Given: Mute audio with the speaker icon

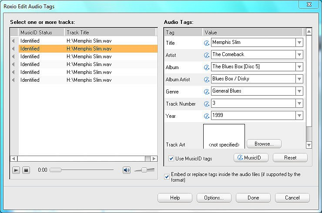Looking at the screenshot, I should pyautogui.click(x=127, y=170).
